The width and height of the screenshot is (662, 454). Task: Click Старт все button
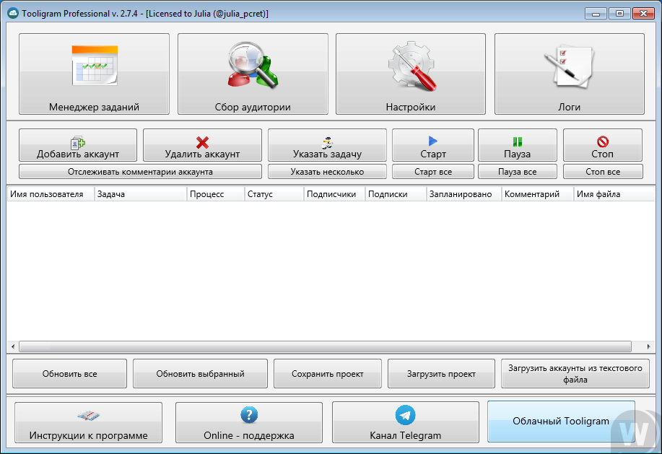pos(433,172)
